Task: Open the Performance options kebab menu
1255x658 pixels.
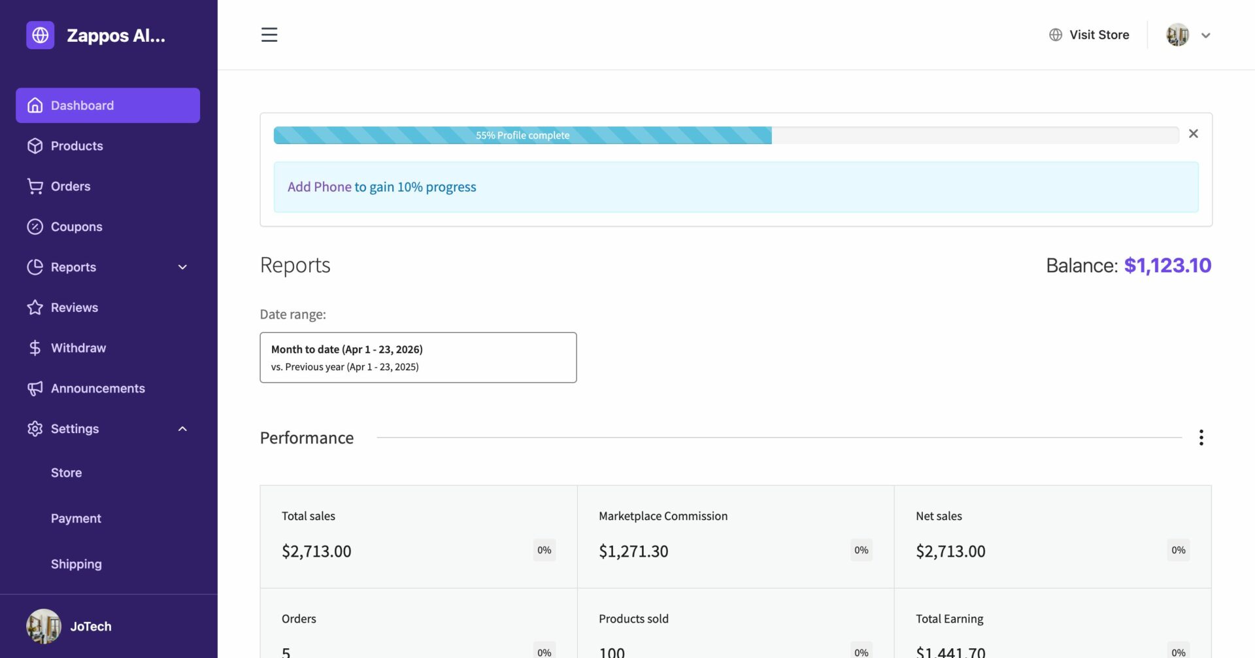Action: 1201,437
